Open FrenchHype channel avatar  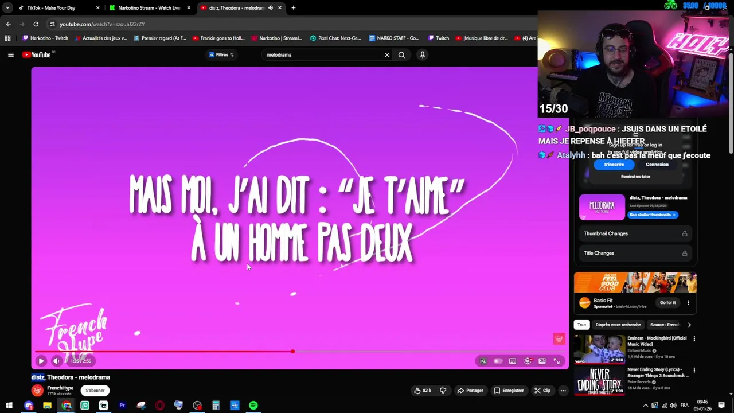coord(37,391)
